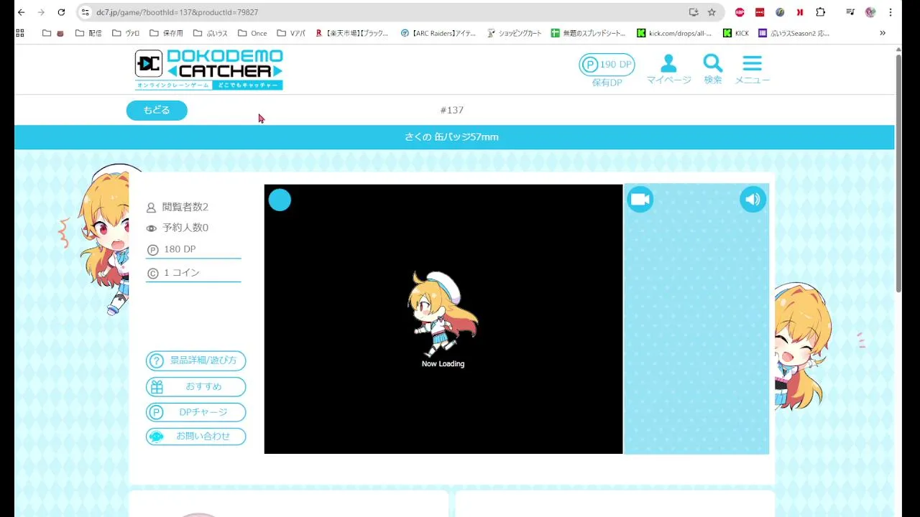
Task: Switch camera view with camera icon
Action: (x=640, y=199)
